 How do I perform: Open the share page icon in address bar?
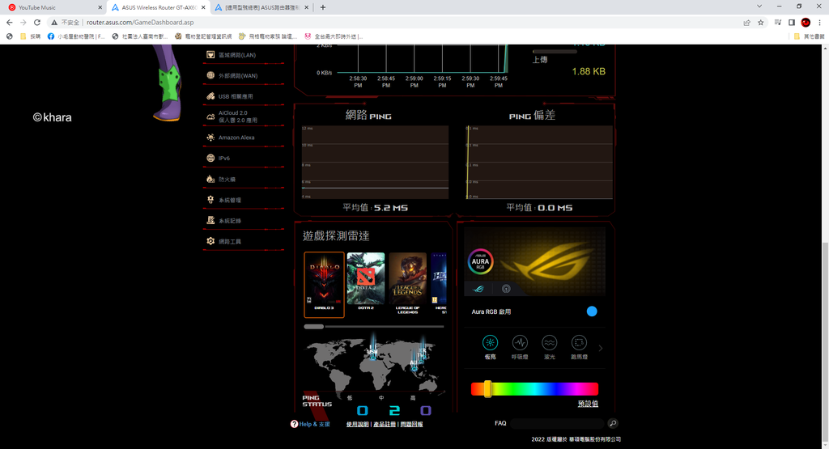746,22
